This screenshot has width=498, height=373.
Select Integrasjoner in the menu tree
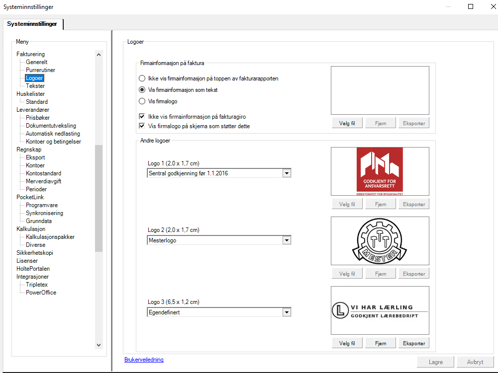32,277
